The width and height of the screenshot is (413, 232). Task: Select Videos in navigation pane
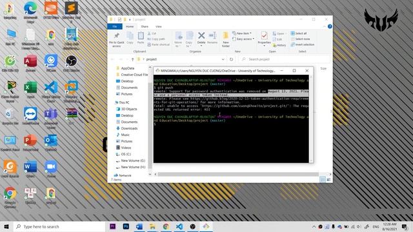click(x=124, y=148)
